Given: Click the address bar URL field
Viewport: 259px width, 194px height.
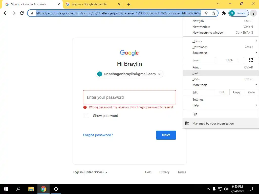Looking at the screenshot, I should click(x=118, y=13).
